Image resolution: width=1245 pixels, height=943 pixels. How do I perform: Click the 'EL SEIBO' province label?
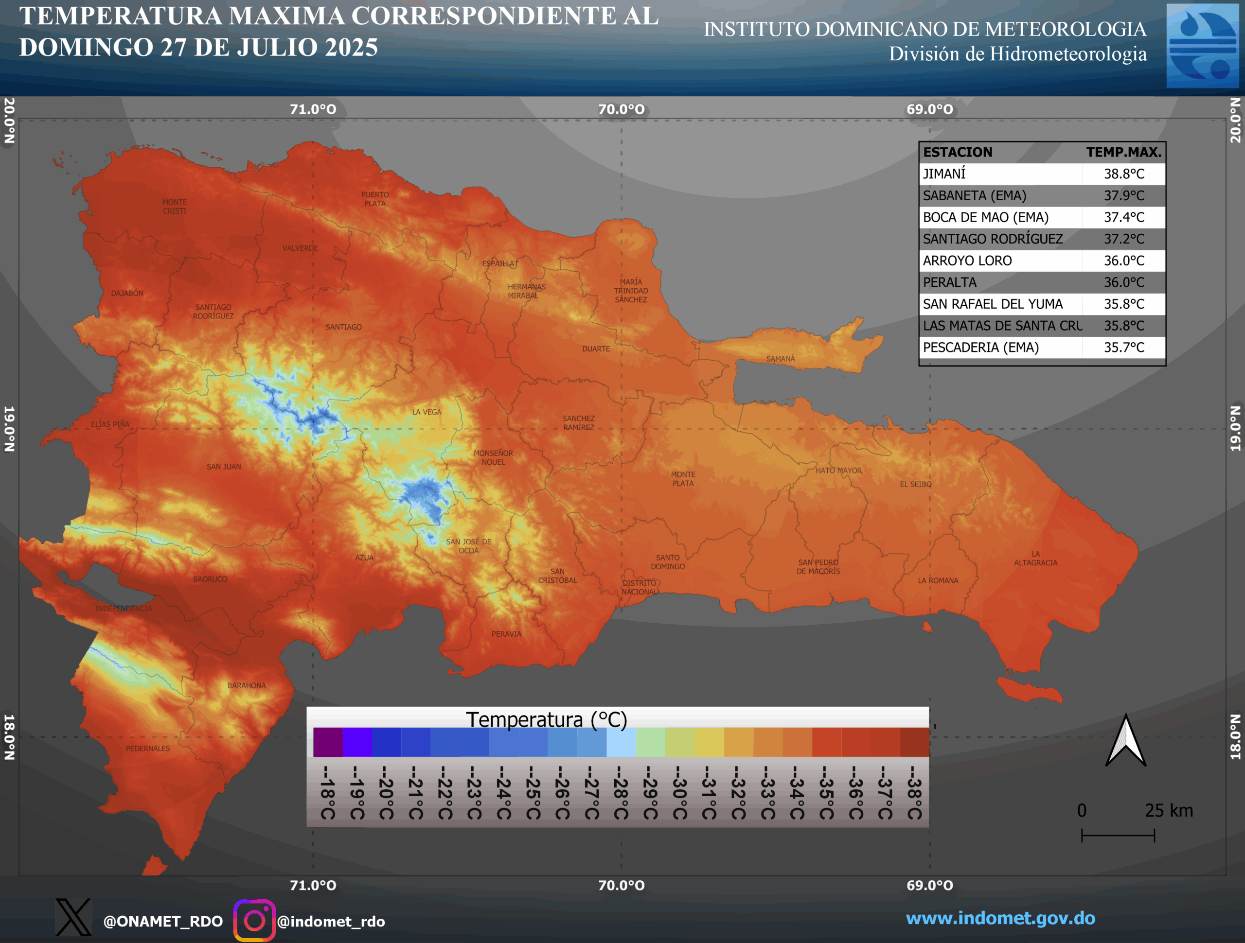click(x=916, y=484)
